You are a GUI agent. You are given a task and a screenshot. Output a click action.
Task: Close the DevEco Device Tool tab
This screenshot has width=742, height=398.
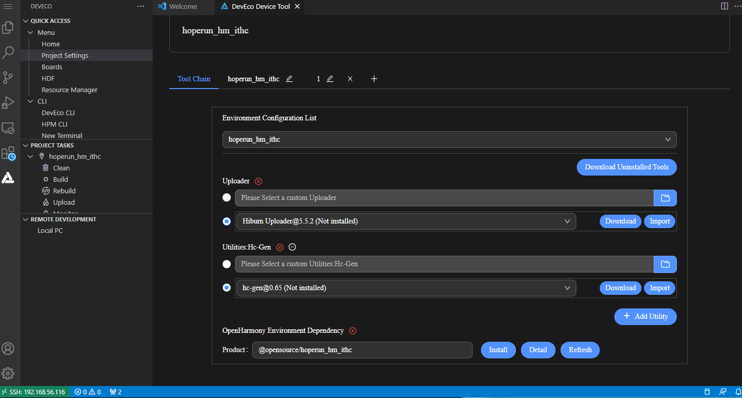tap(297, 7)
